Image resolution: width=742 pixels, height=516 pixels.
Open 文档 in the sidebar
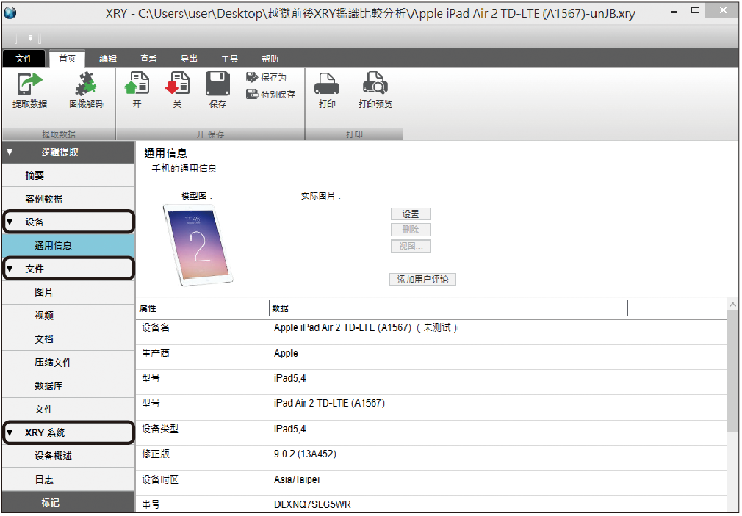tap(68, 339)
